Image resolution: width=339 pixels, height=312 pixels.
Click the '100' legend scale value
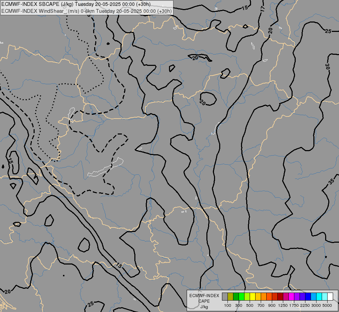228,305
